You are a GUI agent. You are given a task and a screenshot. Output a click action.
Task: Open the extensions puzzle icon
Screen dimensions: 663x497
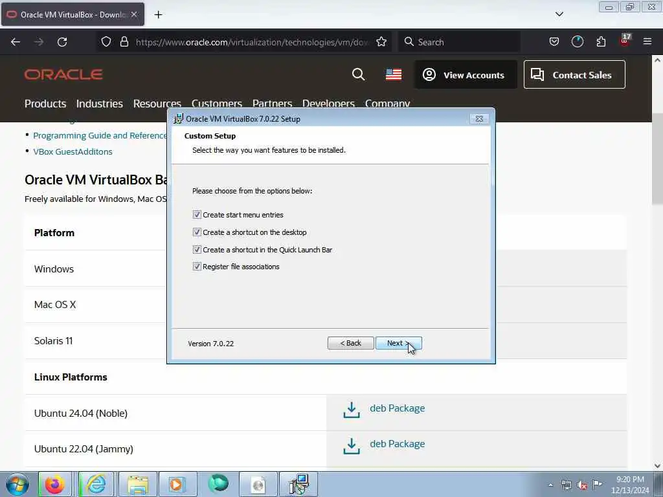click(x=601, y=41)
